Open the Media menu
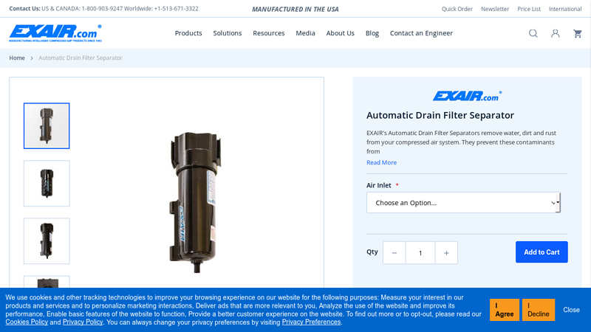This screenshot has width=591, height=332. (305, 33)
